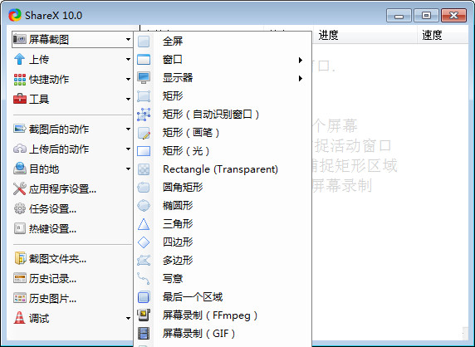Click the checkered icon for Rectangle (Transparent)

tap(144, 169)
